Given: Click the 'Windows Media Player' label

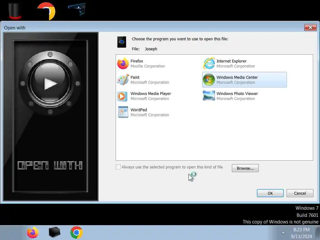Looking at the screenshot, I should click(151, 93).
